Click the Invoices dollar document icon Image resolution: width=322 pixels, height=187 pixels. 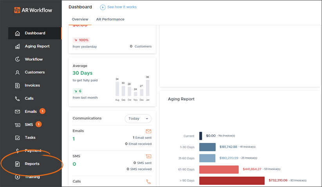click(x=17, y=85)
